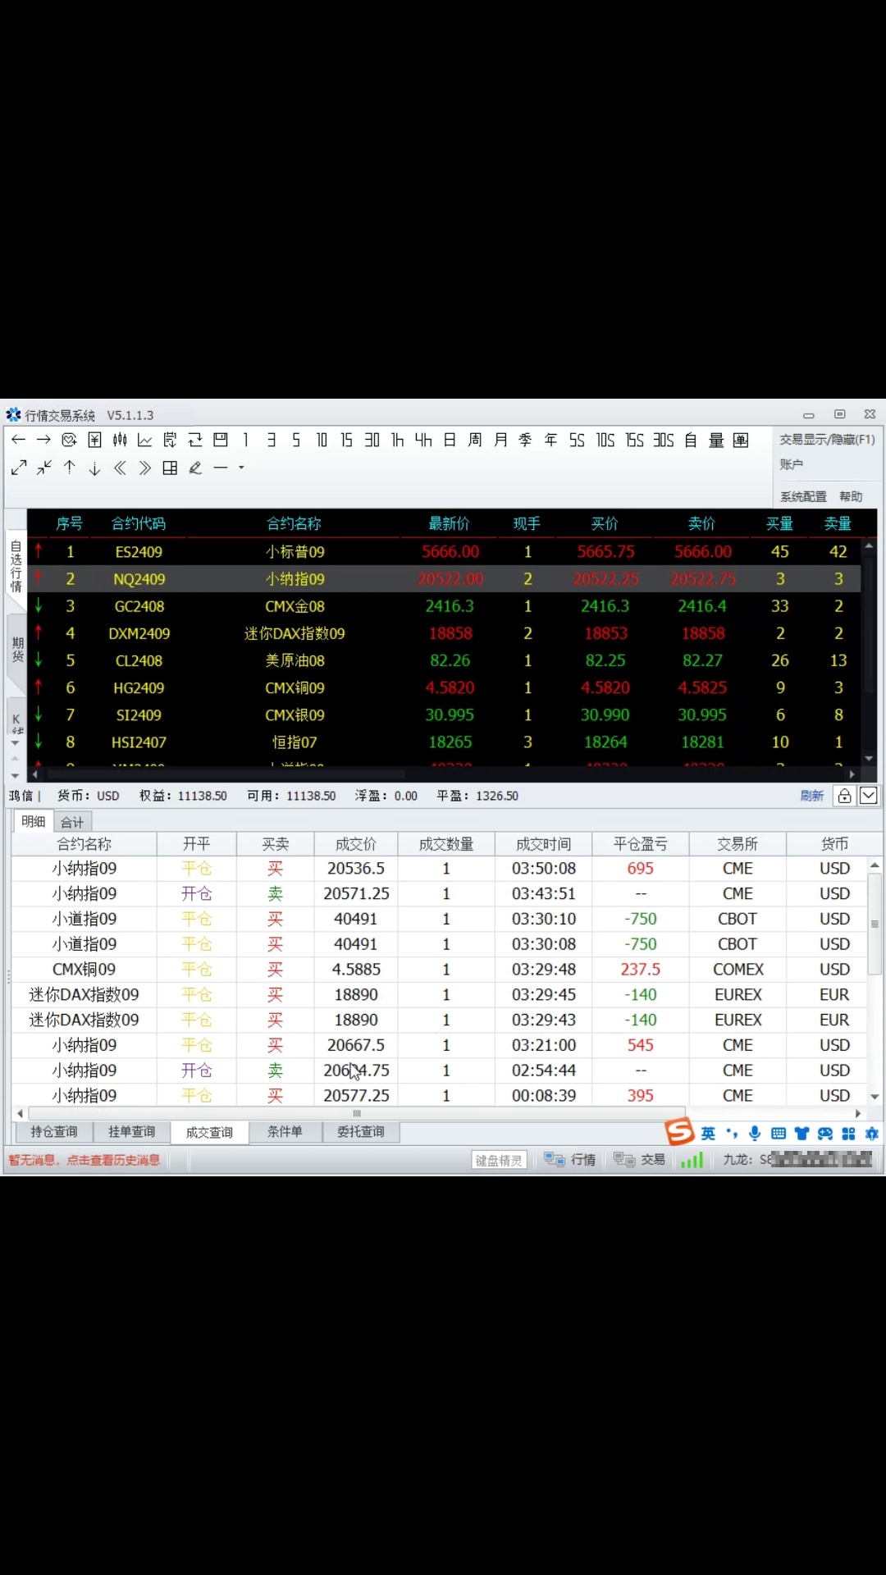886x1575 pixels.
Task: Toggle 交易显示/隐藏(F1) trade panel
Action: point(827,440)
